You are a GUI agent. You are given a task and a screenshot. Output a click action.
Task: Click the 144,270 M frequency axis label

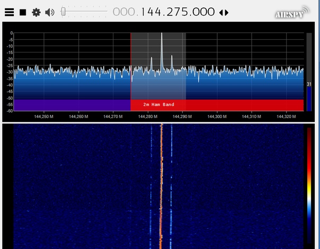click(x=113, y=117)
